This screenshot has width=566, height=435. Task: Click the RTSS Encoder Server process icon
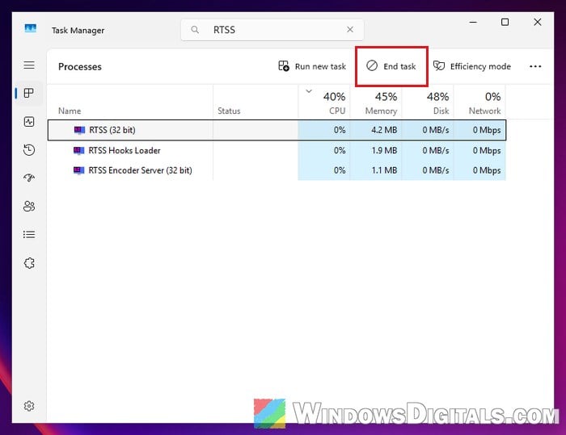(78, 170)
